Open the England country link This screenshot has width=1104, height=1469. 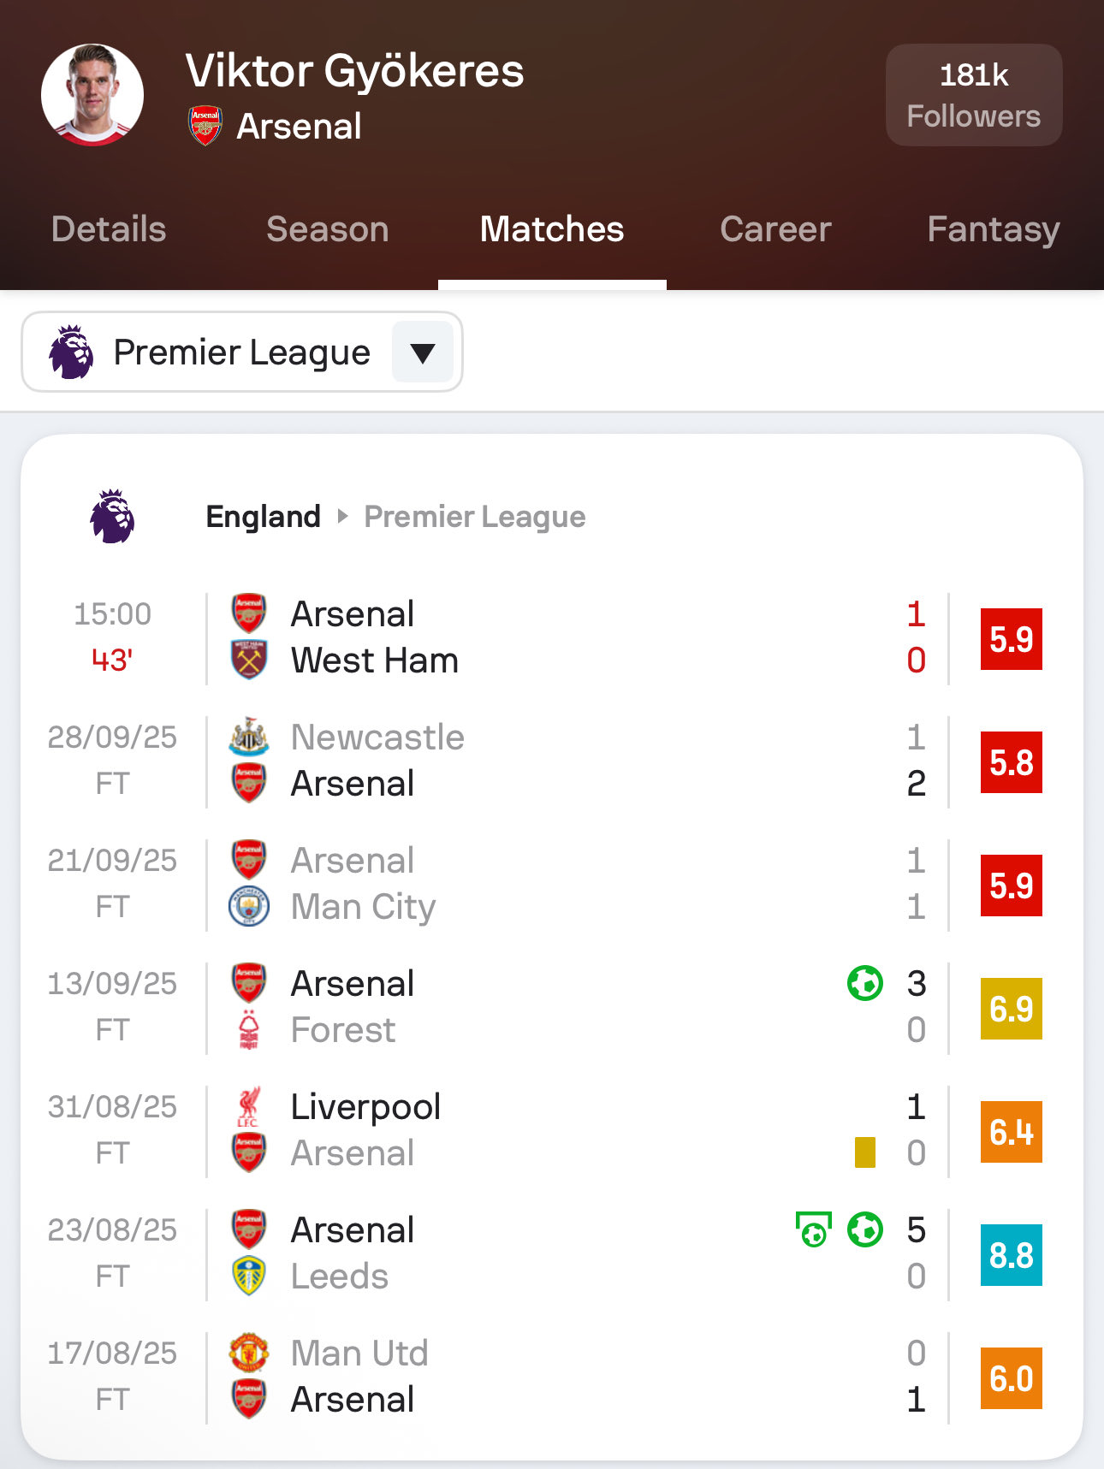(263, 517)
